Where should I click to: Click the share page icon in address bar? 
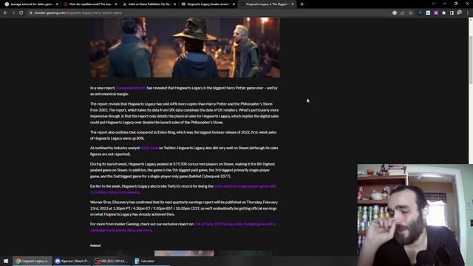coord(402,13)
